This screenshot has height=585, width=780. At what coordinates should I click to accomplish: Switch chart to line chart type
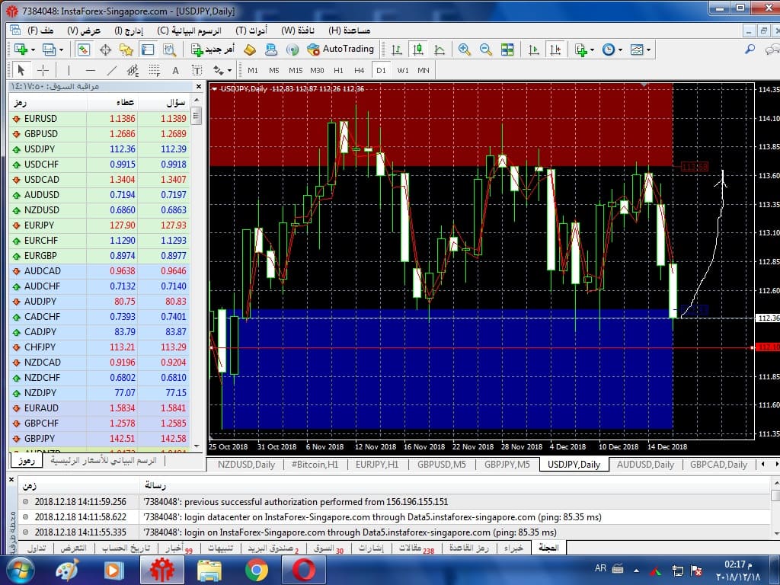pyautogui.click(x=440, y=50)
